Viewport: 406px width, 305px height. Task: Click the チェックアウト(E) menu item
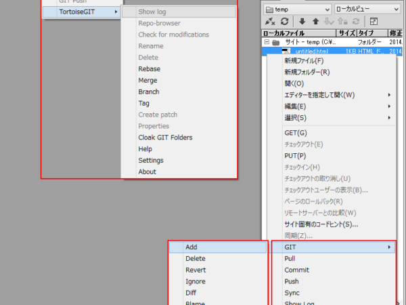pos(304,144)
